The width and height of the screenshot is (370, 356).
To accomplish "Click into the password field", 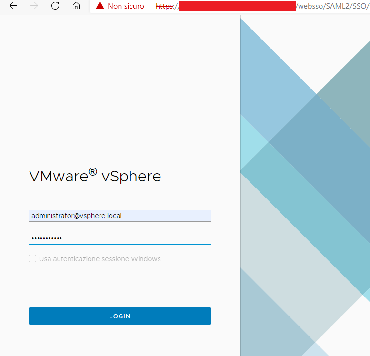I will pos(120,238).
